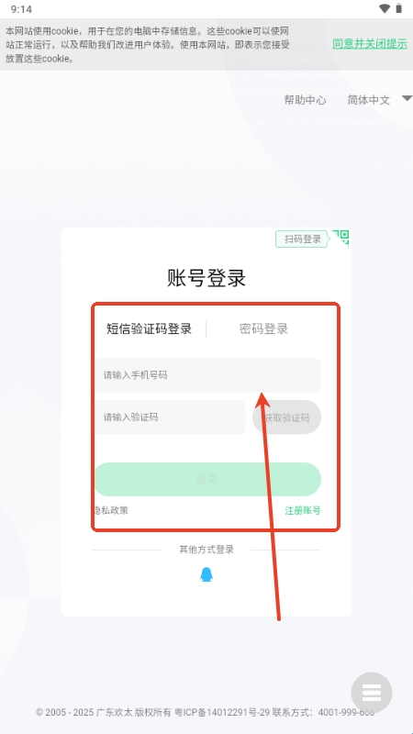Click the 获取验证码 button

coord(286,417)
